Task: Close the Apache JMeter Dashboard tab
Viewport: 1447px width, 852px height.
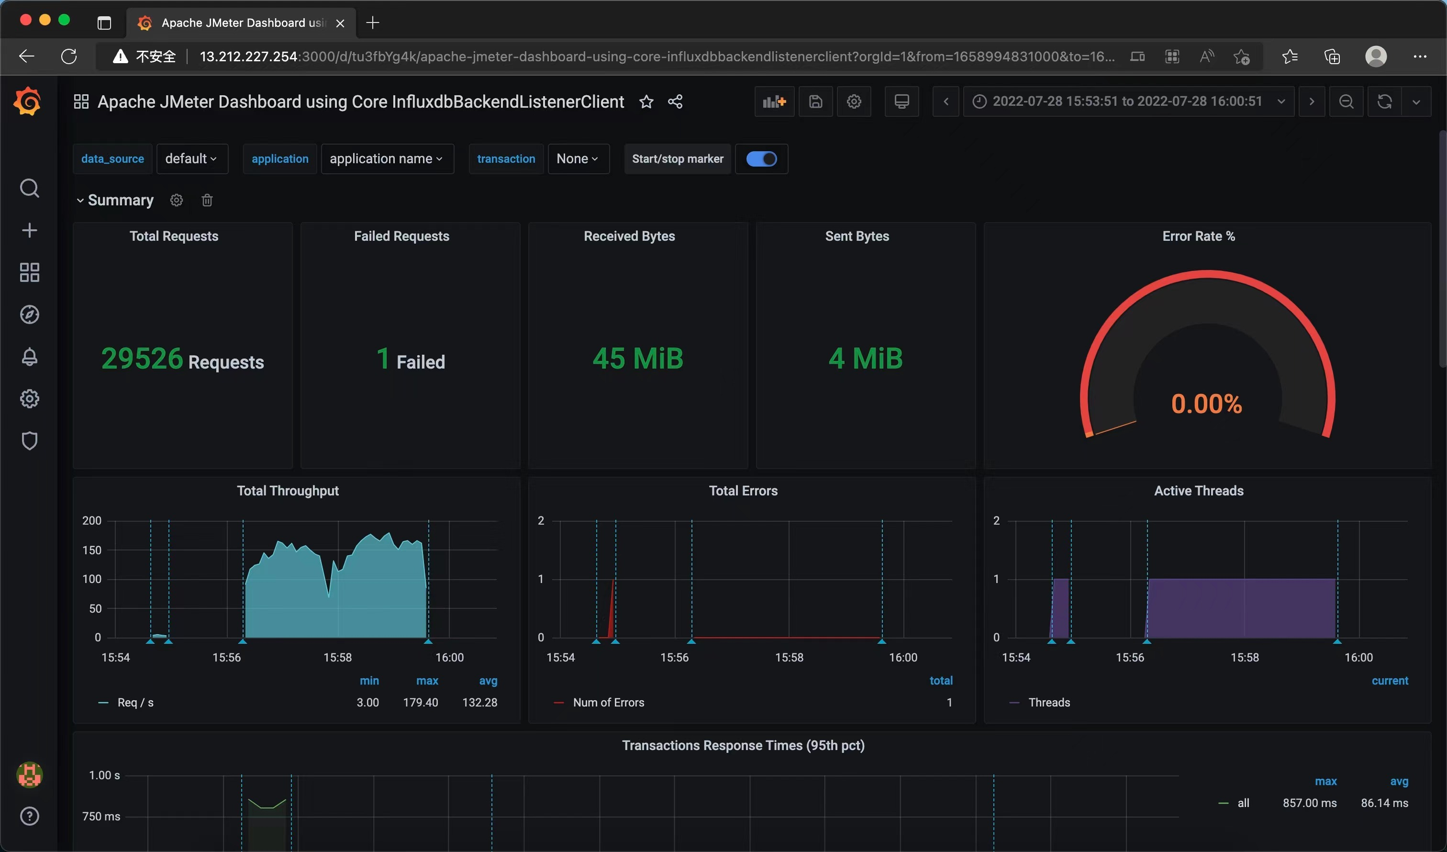Action: coord(340,23)
